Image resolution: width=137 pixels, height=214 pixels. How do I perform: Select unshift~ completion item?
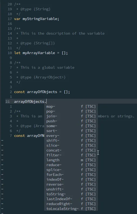(x=71, y=189)
